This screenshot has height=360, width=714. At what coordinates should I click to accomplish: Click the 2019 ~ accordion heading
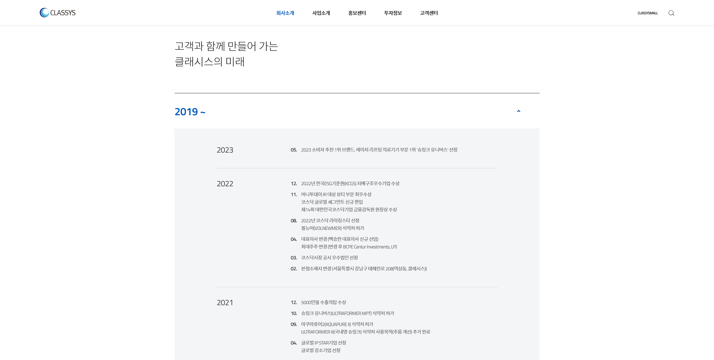pos(190,112)
